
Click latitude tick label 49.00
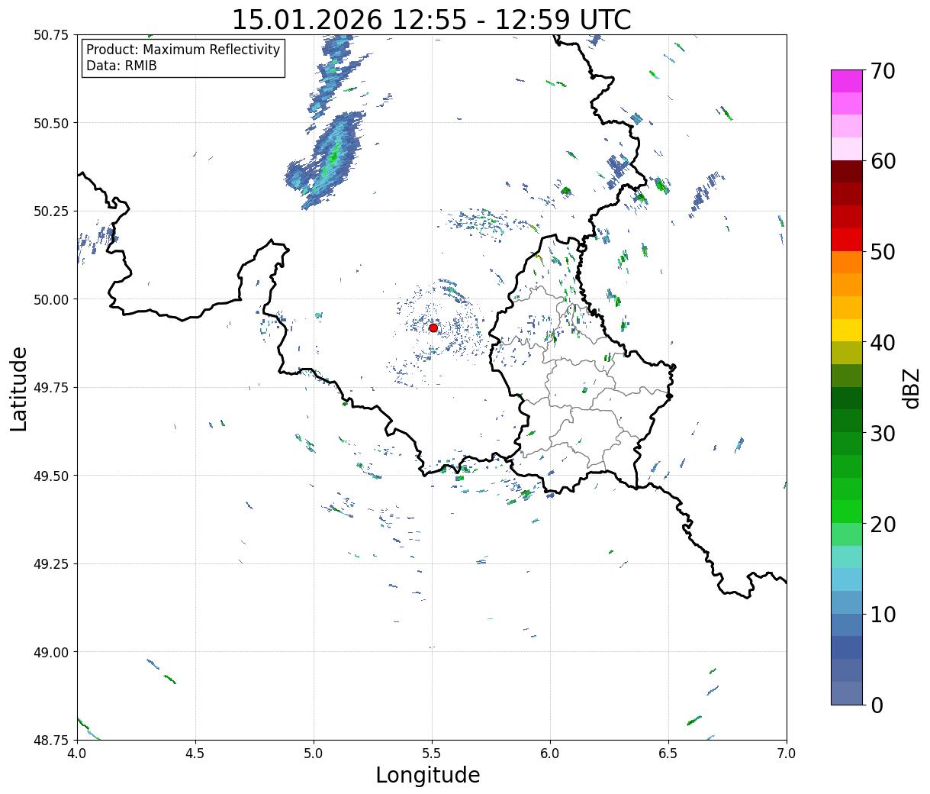[x=50, y=652]
